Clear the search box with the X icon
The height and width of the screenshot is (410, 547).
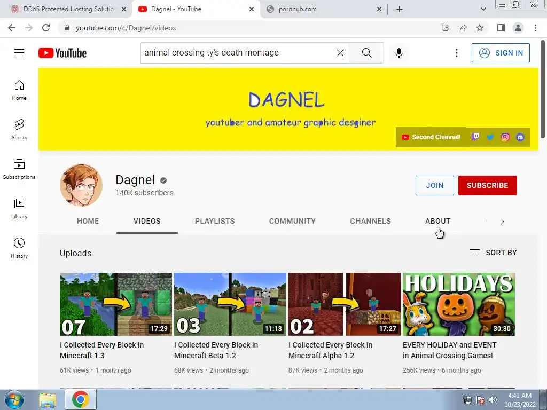(340, 53)
